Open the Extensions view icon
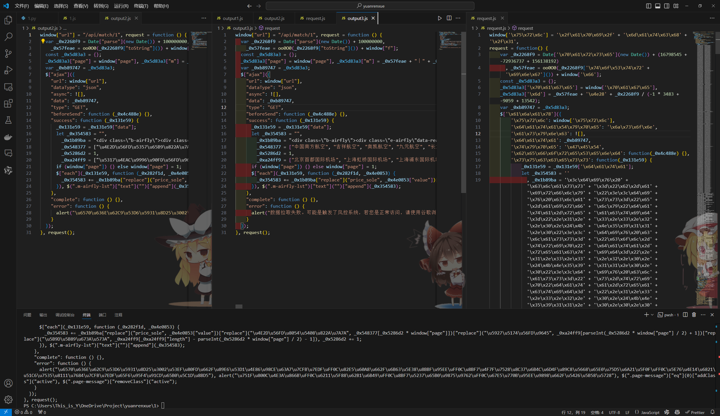 (x=8, y=103)
